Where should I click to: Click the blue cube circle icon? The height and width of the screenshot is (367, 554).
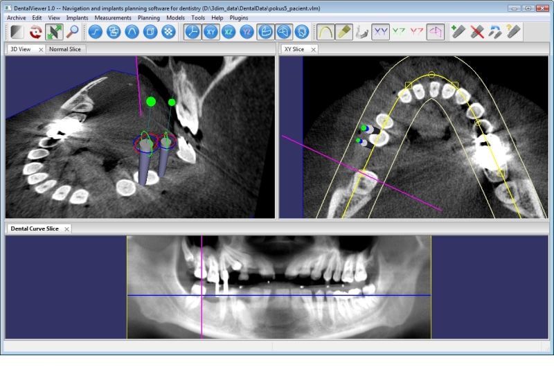[150, 32]
